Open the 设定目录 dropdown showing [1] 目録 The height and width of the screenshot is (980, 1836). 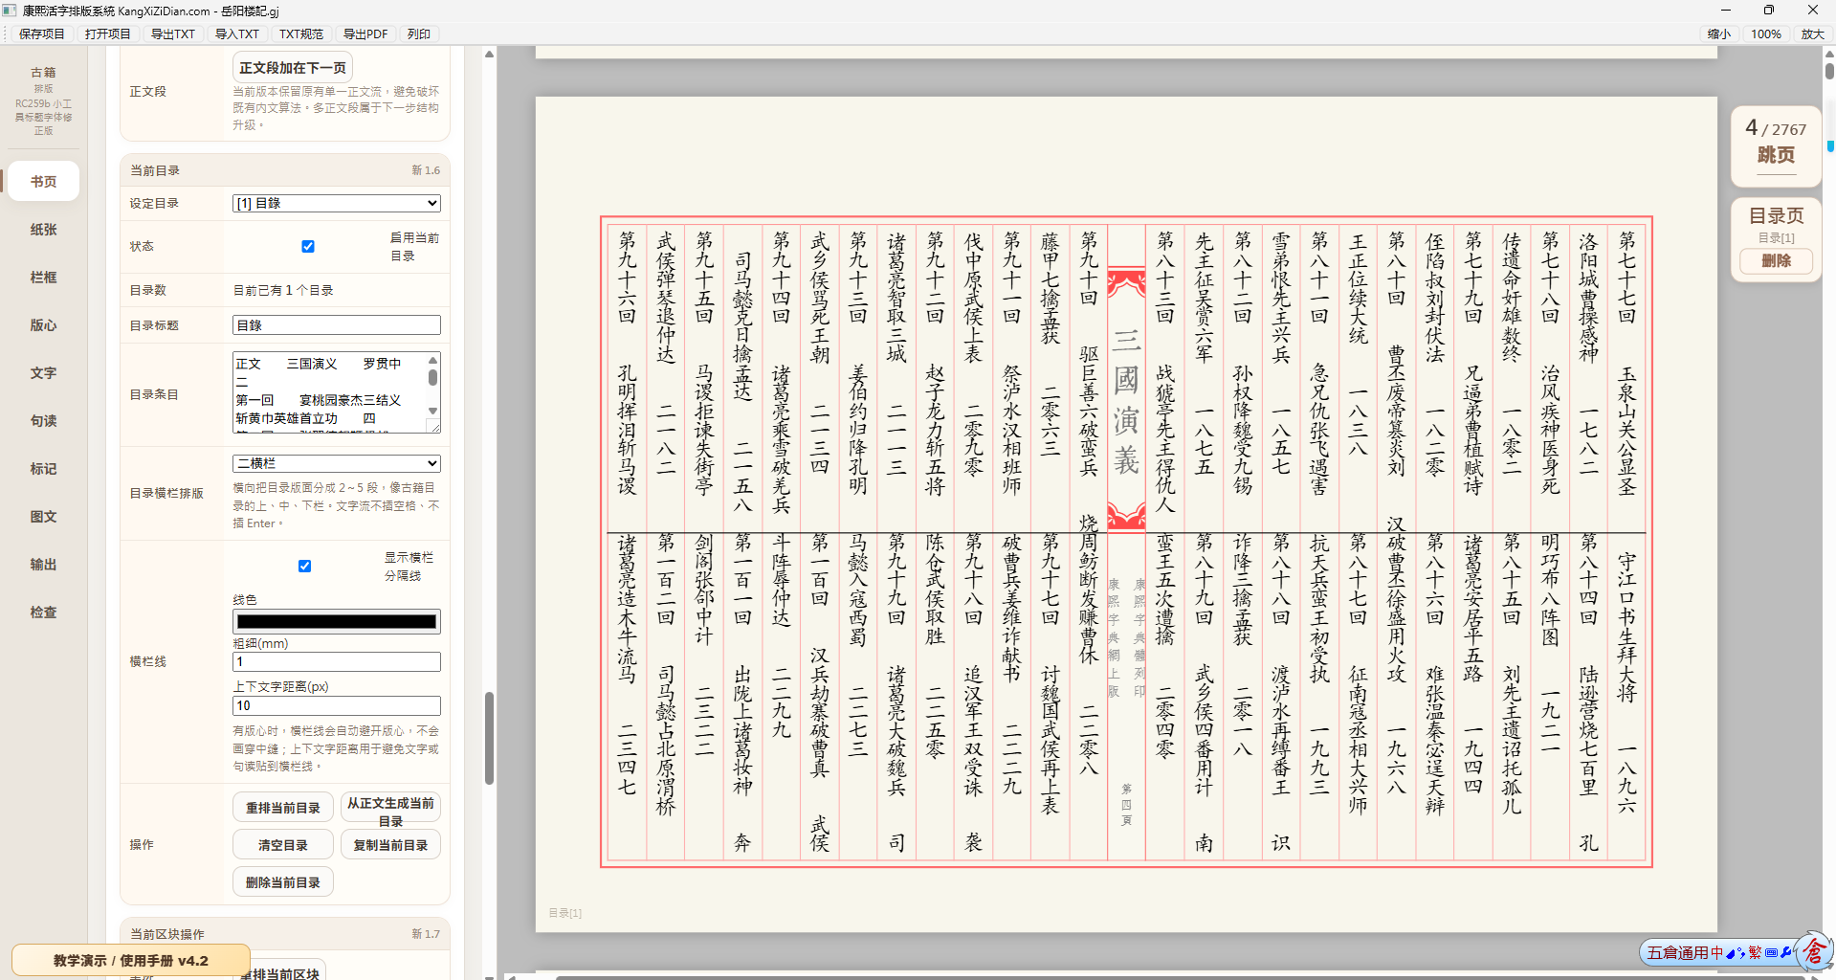pyautogui.click(x=337, y=203)
